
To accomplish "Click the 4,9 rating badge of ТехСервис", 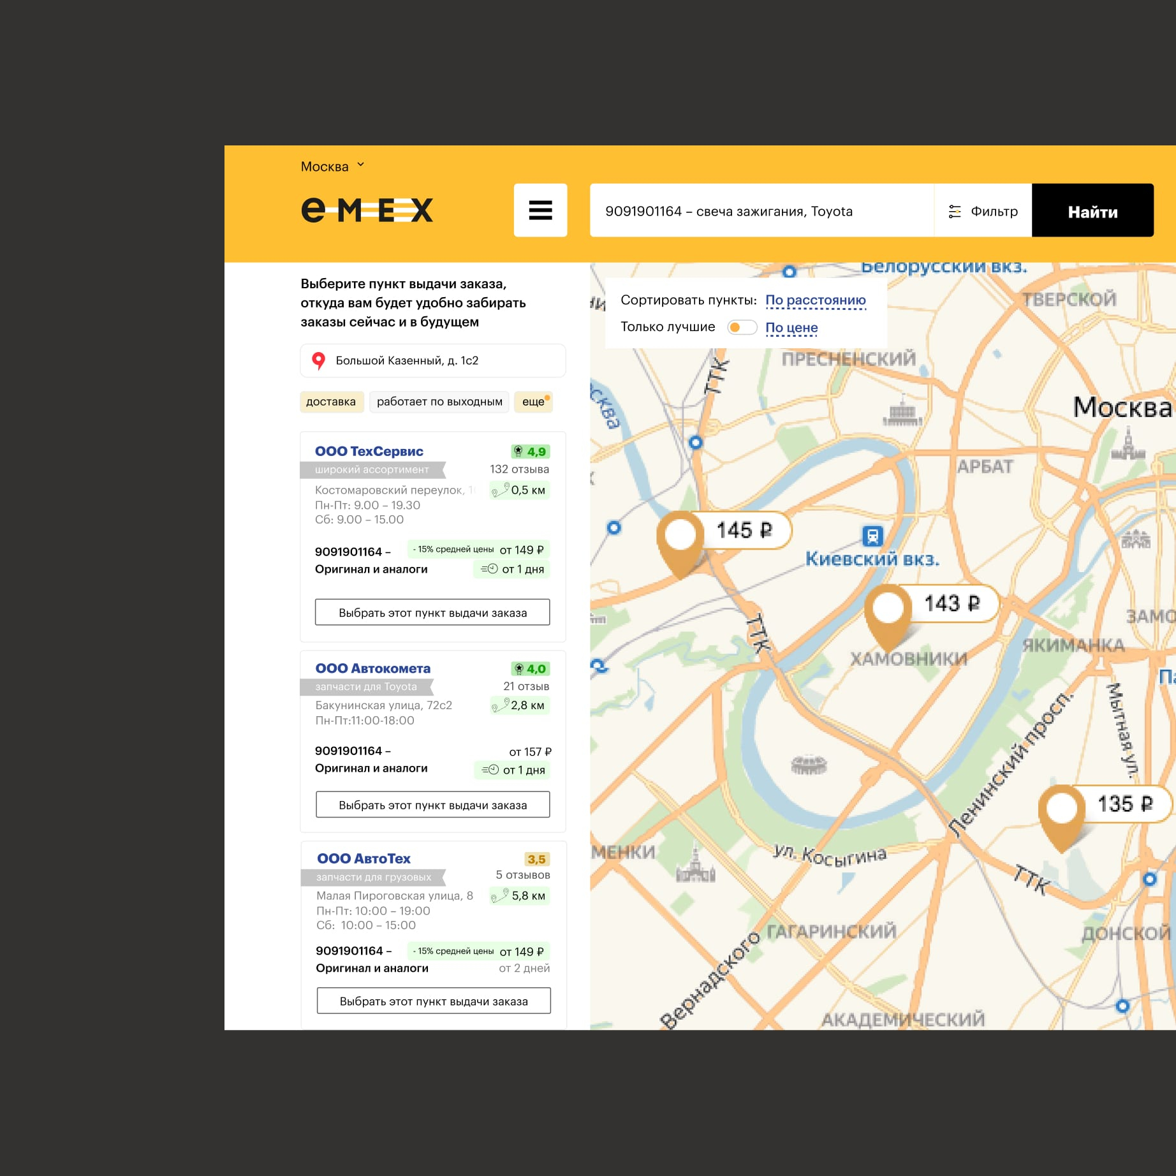I will [530, 452].
